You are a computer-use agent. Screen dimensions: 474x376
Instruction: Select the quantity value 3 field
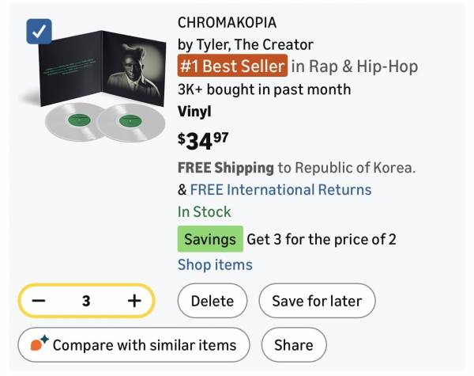[86, 301]
